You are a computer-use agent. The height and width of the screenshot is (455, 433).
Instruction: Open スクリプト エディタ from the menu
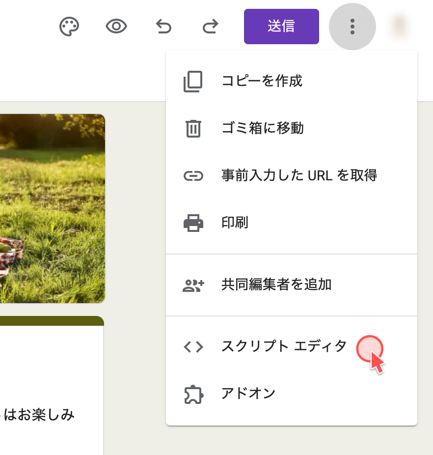click(x=292, y=346)
